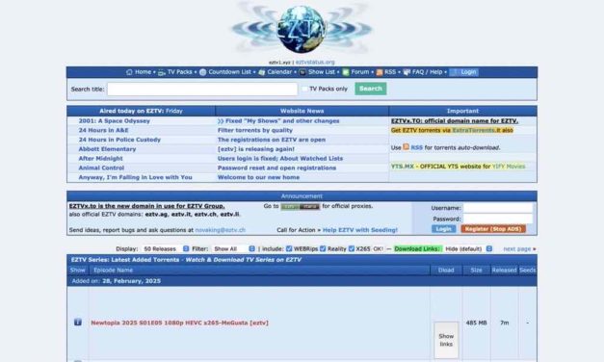Open the RSS menu link
Viewport: 604px width, 362px height.
point(390,72)
